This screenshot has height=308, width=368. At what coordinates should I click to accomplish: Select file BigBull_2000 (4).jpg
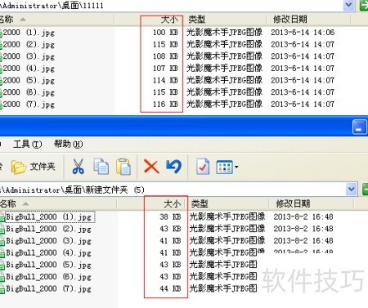click(48, 253)
